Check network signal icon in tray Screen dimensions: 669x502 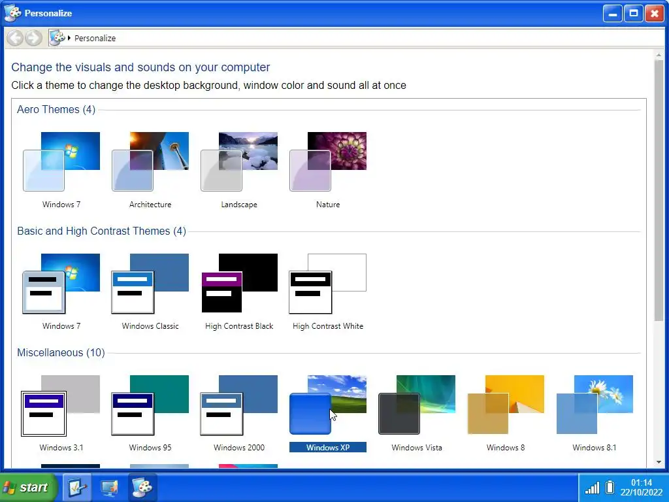point(592,488)
